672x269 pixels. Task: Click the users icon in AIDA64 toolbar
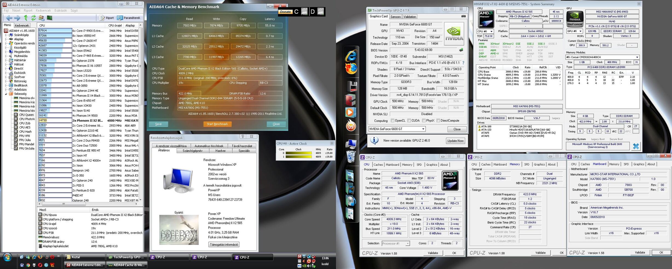[x=42, y=18]
